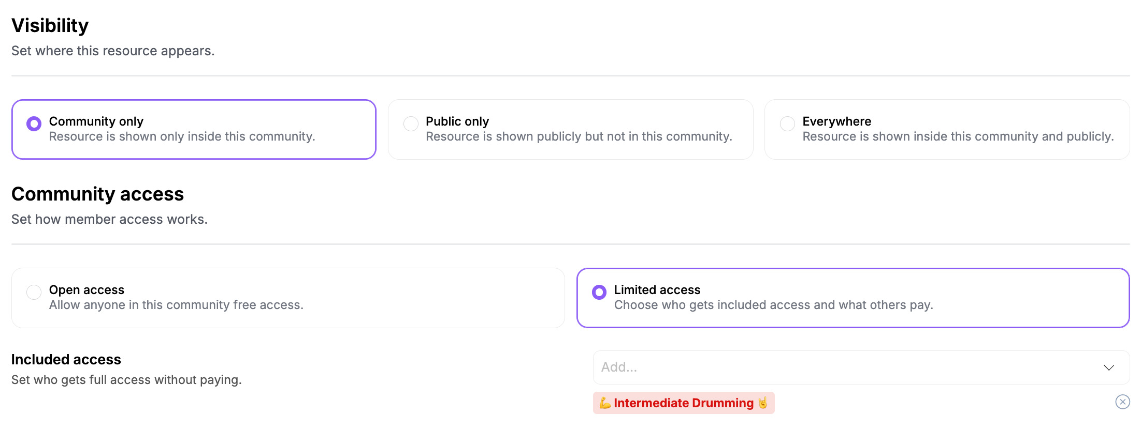Click the Intermediate Drumming tag
This screenshot has height=430, width=1141.
pyautogui.click(x=684, y=403)
